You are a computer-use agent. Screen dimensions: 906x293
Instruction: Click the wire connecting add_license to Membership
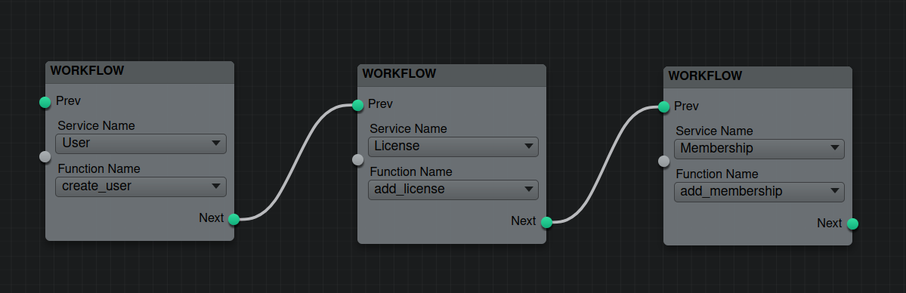[x=605, y=165]
